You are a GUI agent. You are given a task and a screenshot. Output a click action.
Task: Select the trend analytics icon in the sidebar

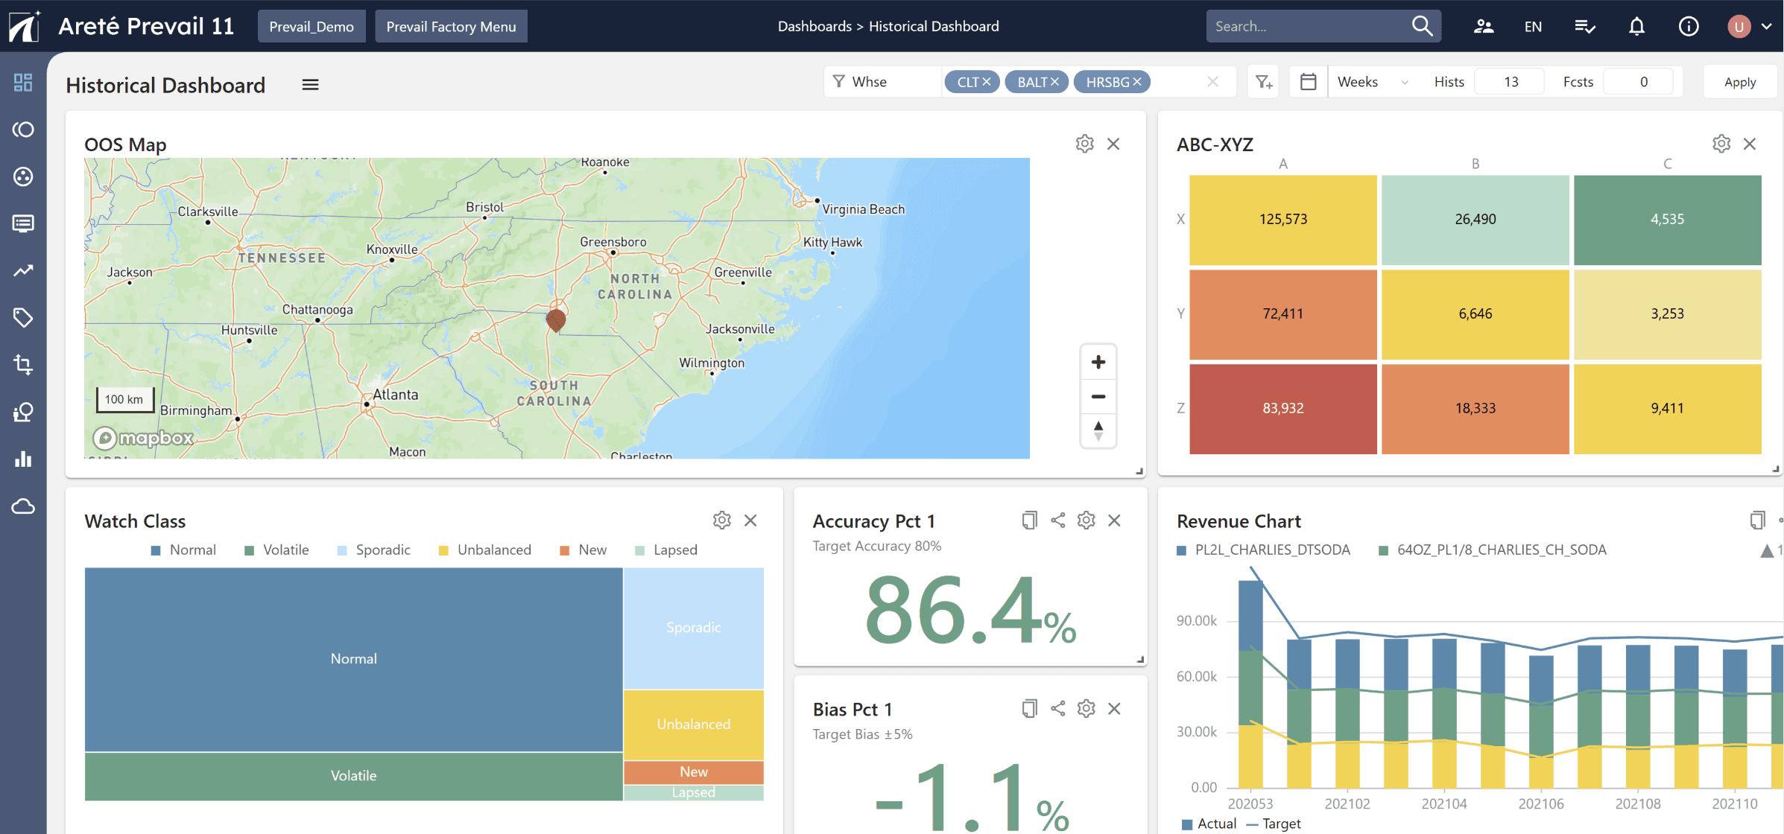[22, 270]
